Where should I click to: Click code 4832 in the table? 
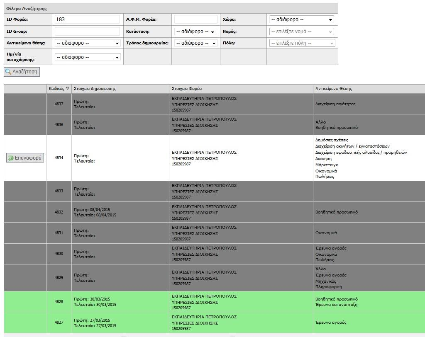click(59, 212)
